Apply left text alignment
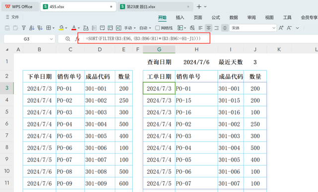The image size is (318, 192). click(x=200, y=28)
